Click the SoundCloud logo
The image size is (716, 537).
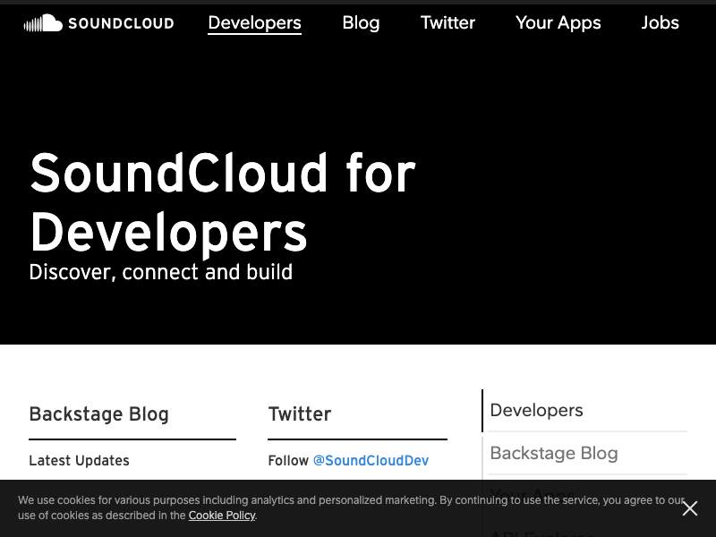pos(98,23)
